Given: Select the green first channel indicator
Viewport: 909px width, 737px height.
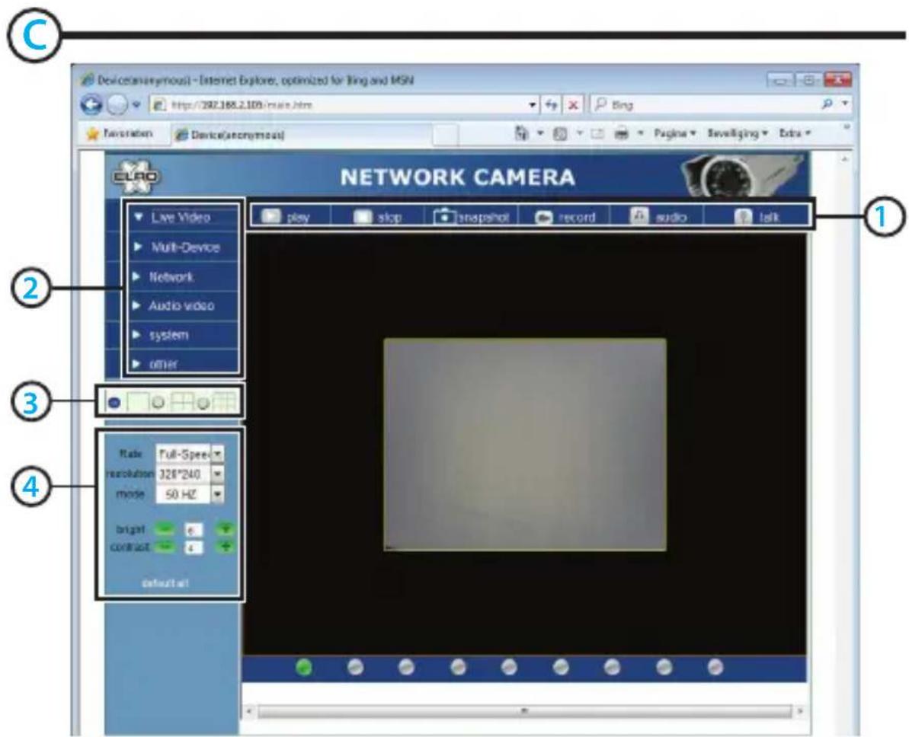Looking at the screenshot, I should [304, 668].
